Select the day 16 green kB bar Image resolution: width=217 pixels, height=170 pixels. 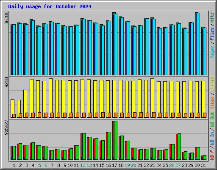pos(109,146)
